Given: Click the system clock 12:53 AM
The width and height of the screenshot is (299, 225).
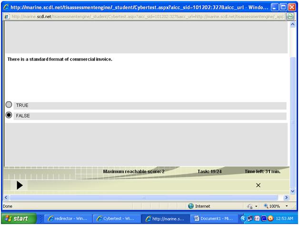Looking at the screenshot, I should [284, 218].
